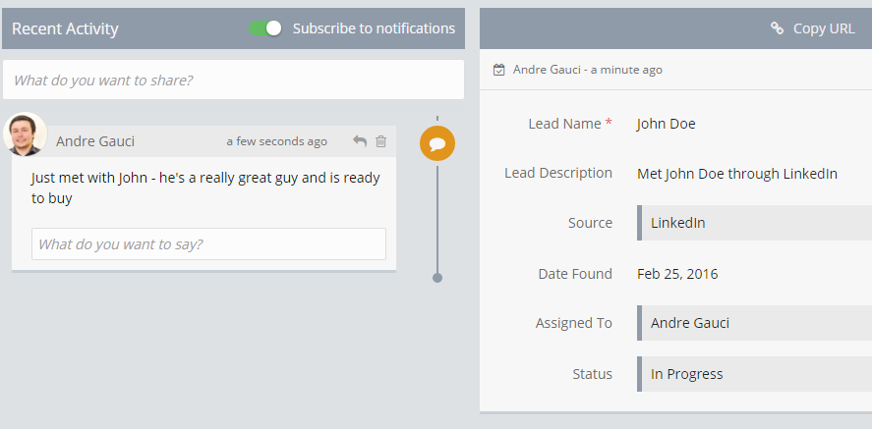This screenshot has width=872, height=429.
Task: Click the calendar check icon in lead header
Action: tap(499, 70)
